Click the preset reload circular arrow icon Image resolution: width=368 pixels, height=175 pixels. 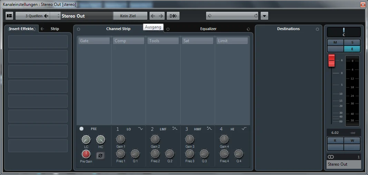(x=256, y=16)
